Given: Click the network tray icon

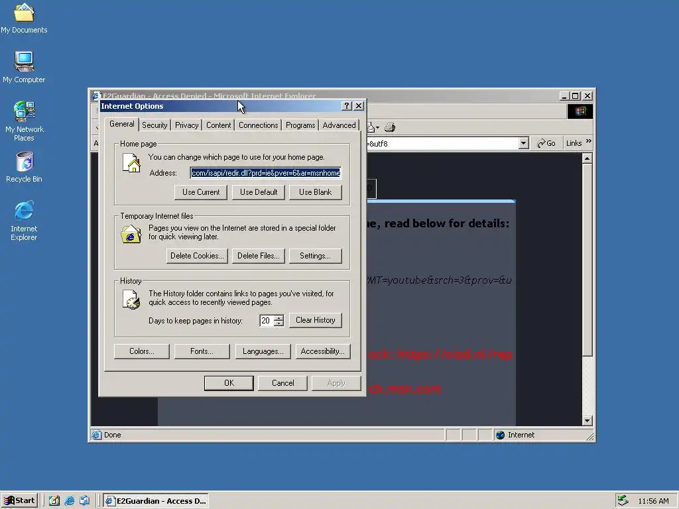Looking at the screenshot, I should point(623,500).
